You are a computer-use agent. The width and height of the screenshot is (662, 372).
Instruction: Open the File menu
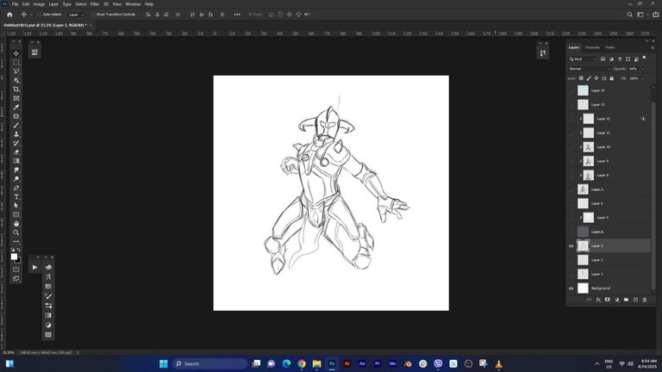(x=15, y=4)
